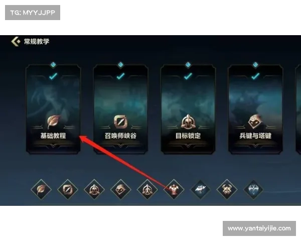Click the 常规教学 title text
Image resolution: width=301 pixels, height=241 pixels.
tap(37, 41)
